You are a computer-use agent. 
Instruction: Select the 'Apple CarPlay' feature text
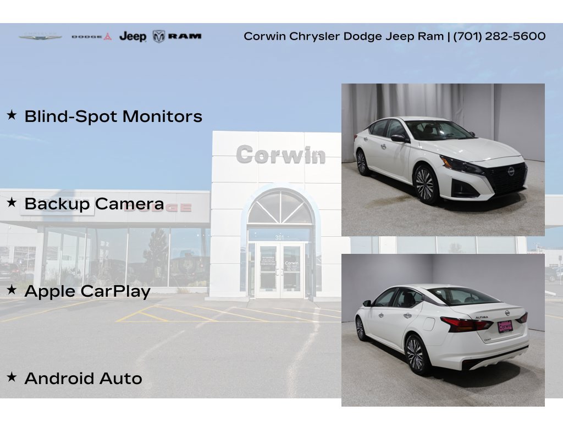click(x=87, y=291)
